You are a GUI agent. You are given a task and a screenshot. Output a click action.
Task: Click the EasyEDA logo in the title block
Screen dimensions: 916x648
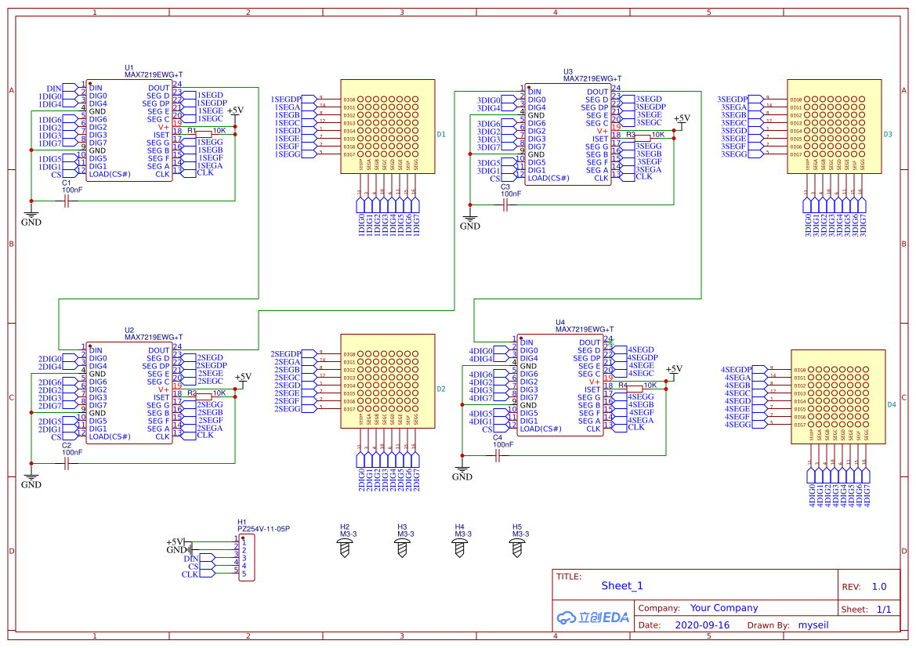pos(592,617)
